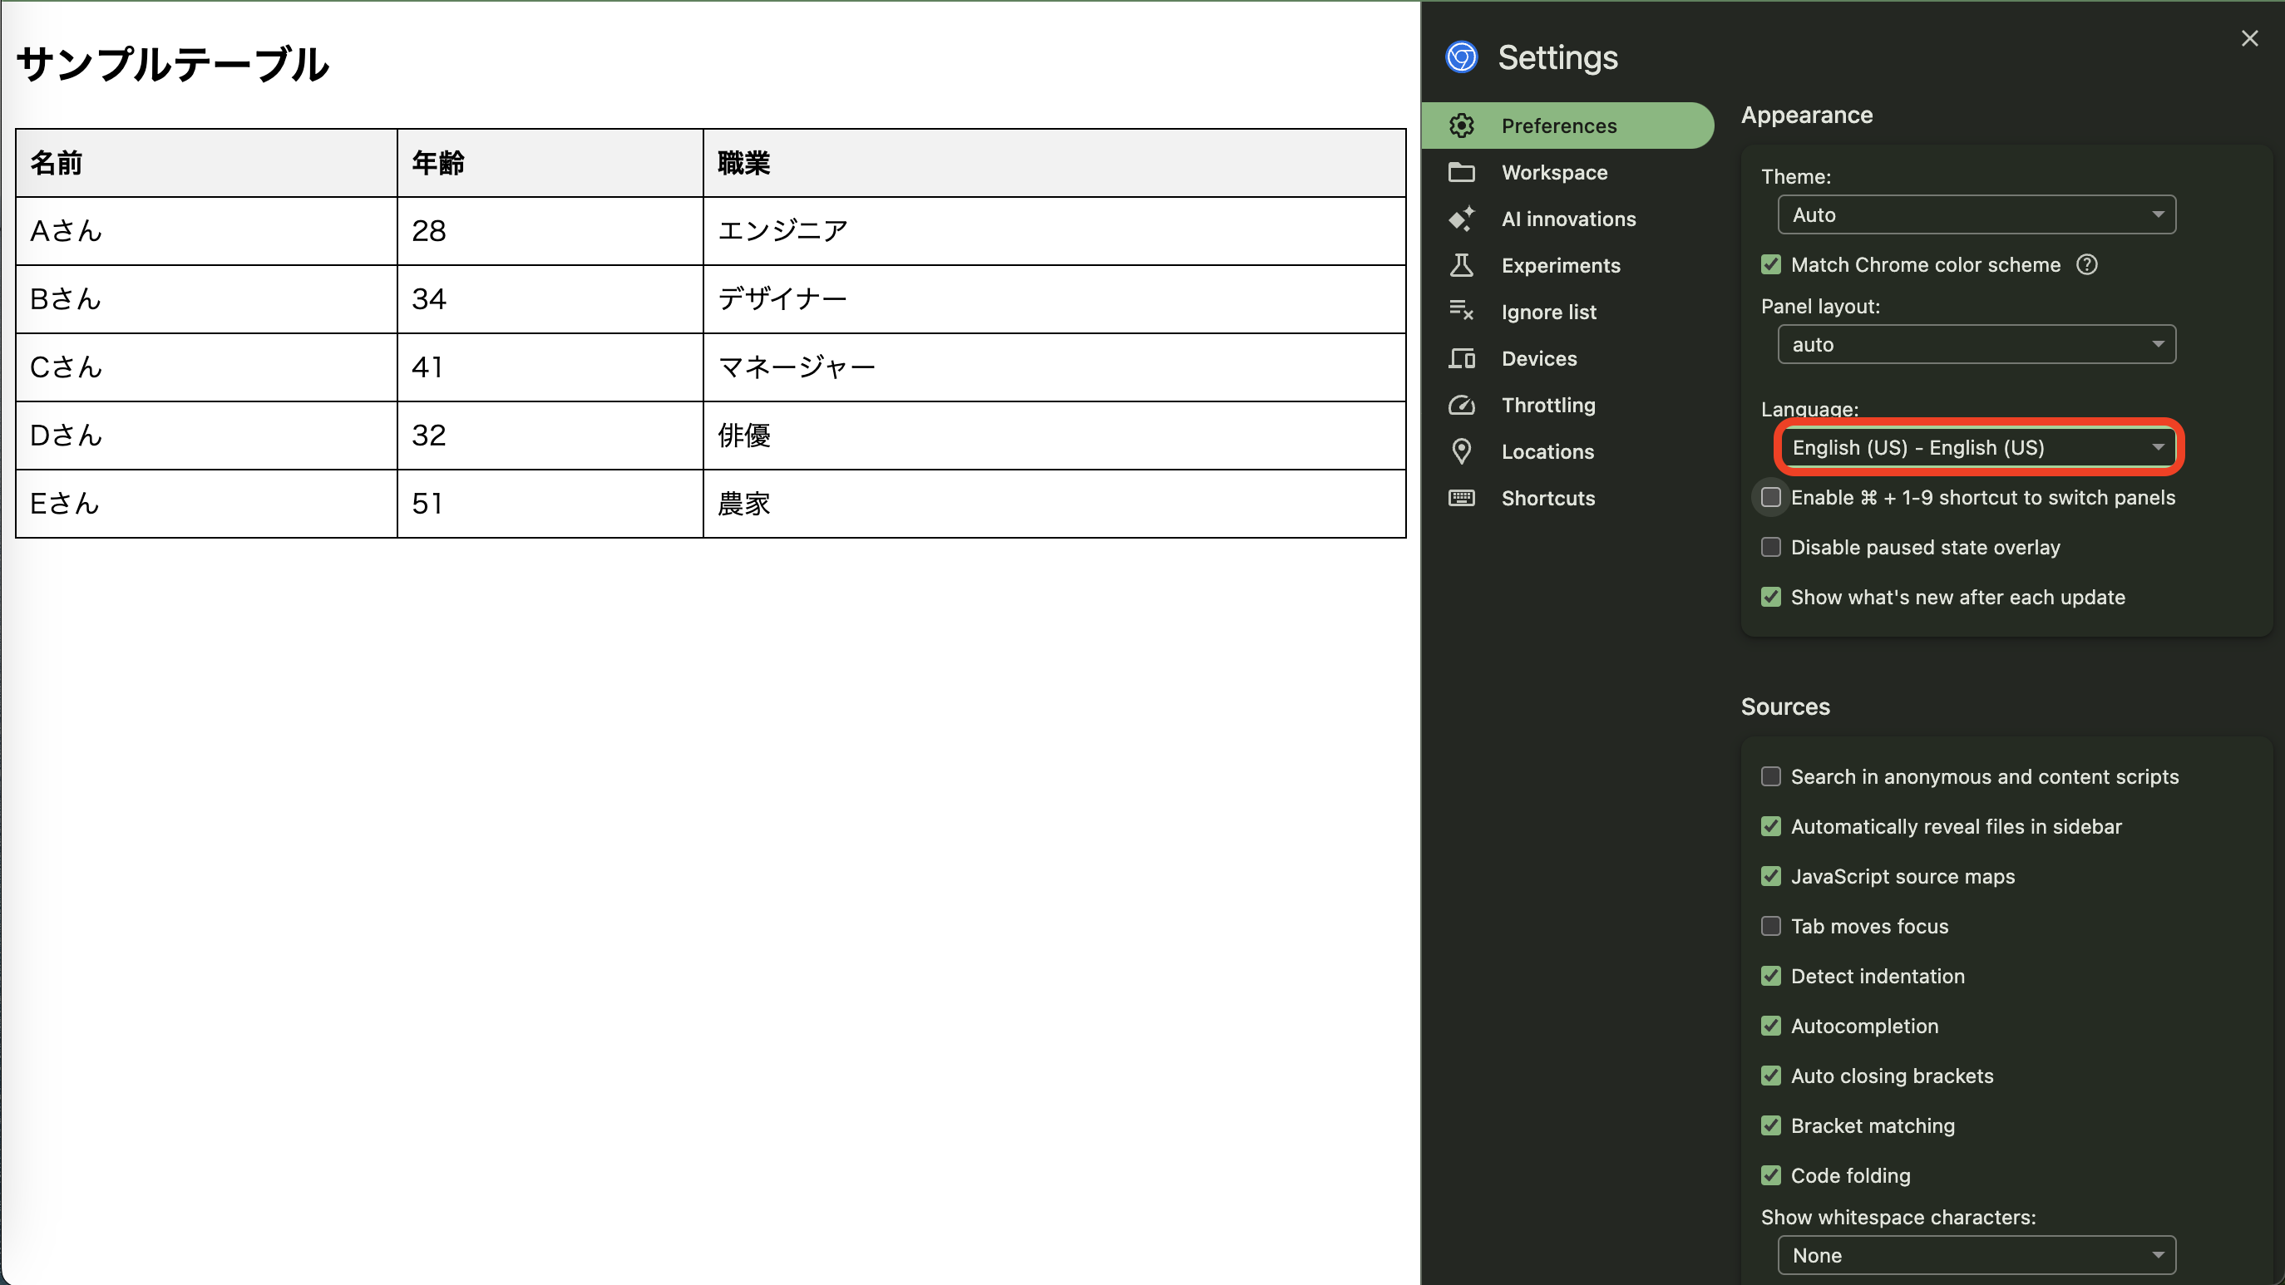Disable Match Chrome color scheme
2285x1285 pixels.
click(1770, 264)
